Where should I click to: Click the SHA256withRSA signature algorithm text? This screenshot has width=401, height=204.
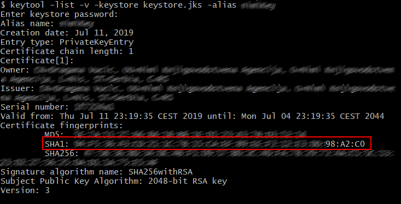tap(161, 172)
